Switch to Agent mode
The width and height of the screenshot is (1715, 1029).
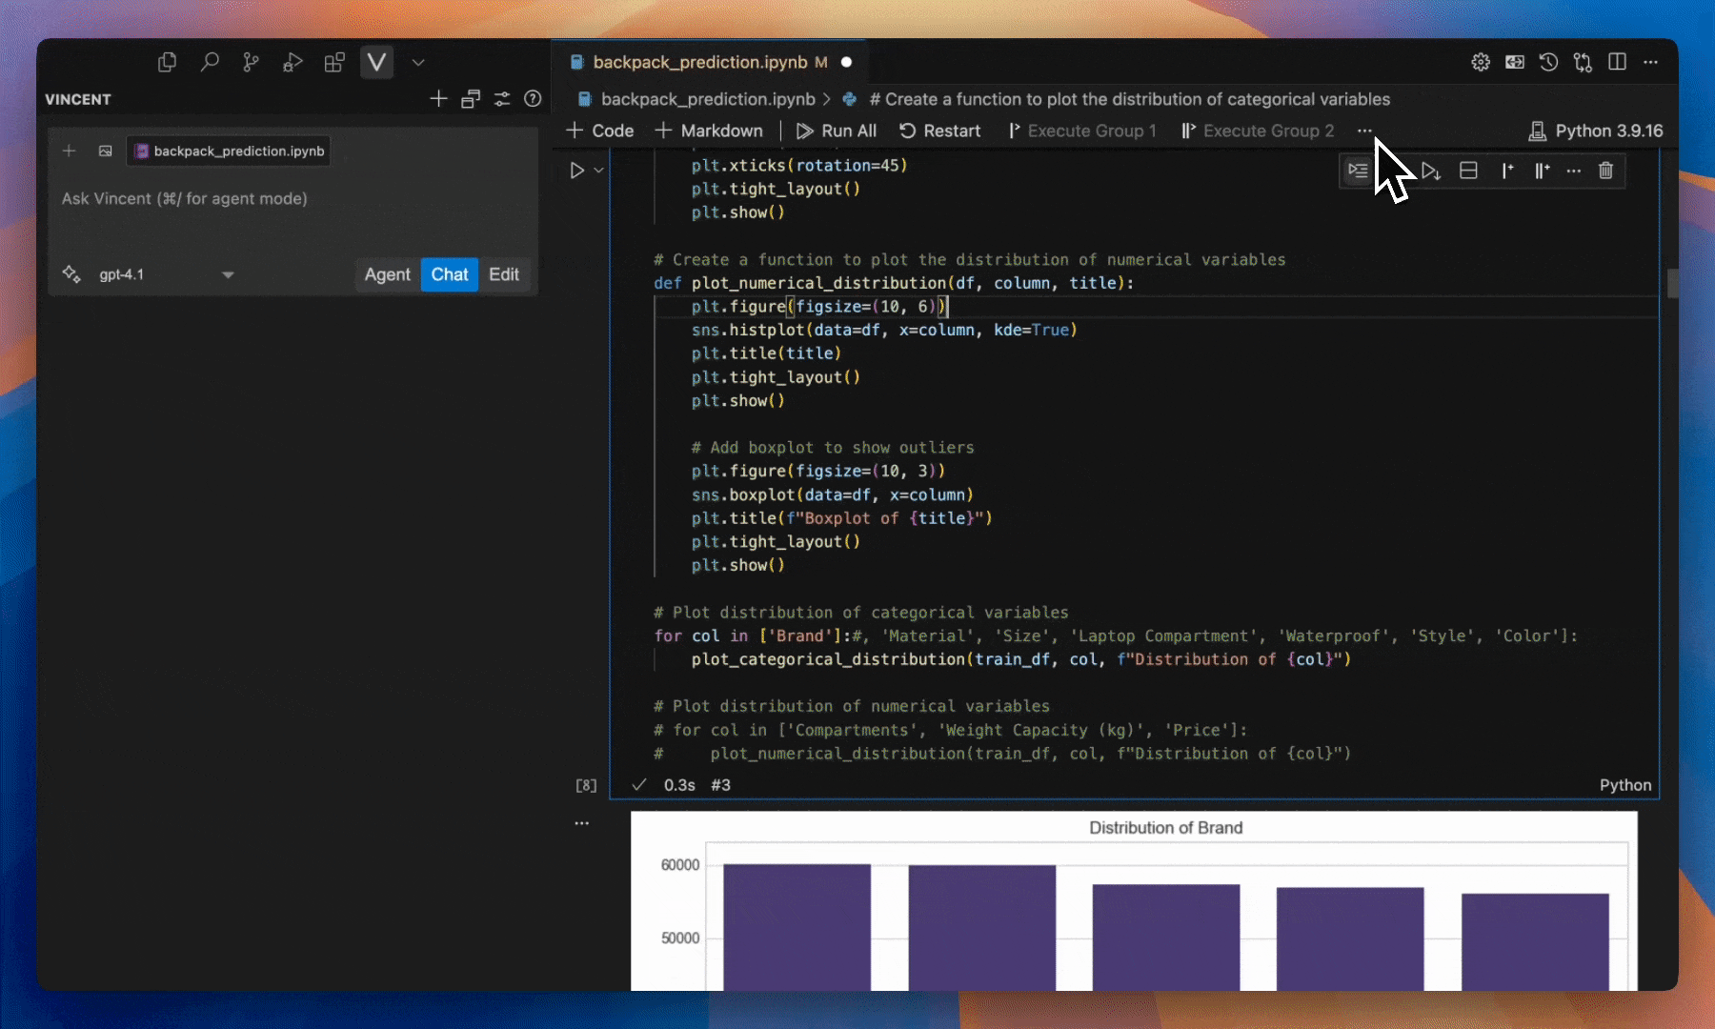[387, 274]
